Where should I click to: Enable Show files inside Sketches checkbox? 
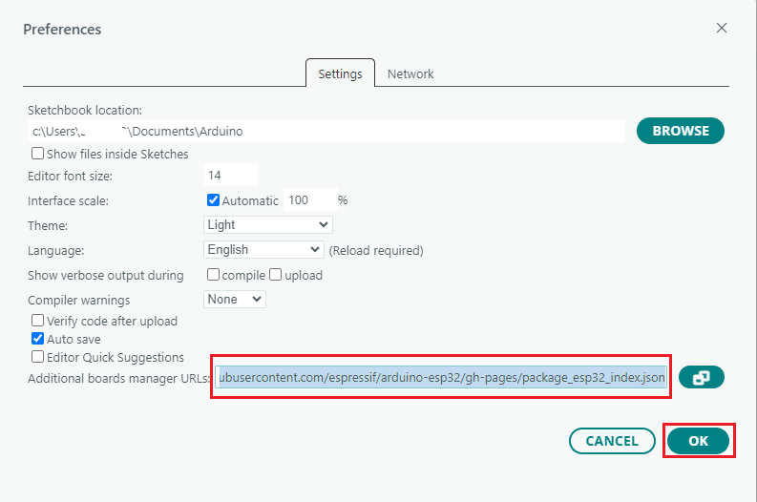[37, 154]
